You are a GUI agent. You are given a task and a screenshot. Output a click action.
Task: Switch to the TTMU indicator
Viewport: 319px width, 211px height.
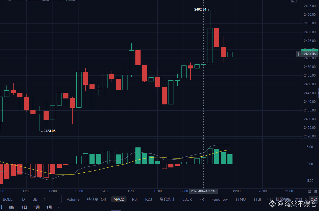[x=240, y=199]
